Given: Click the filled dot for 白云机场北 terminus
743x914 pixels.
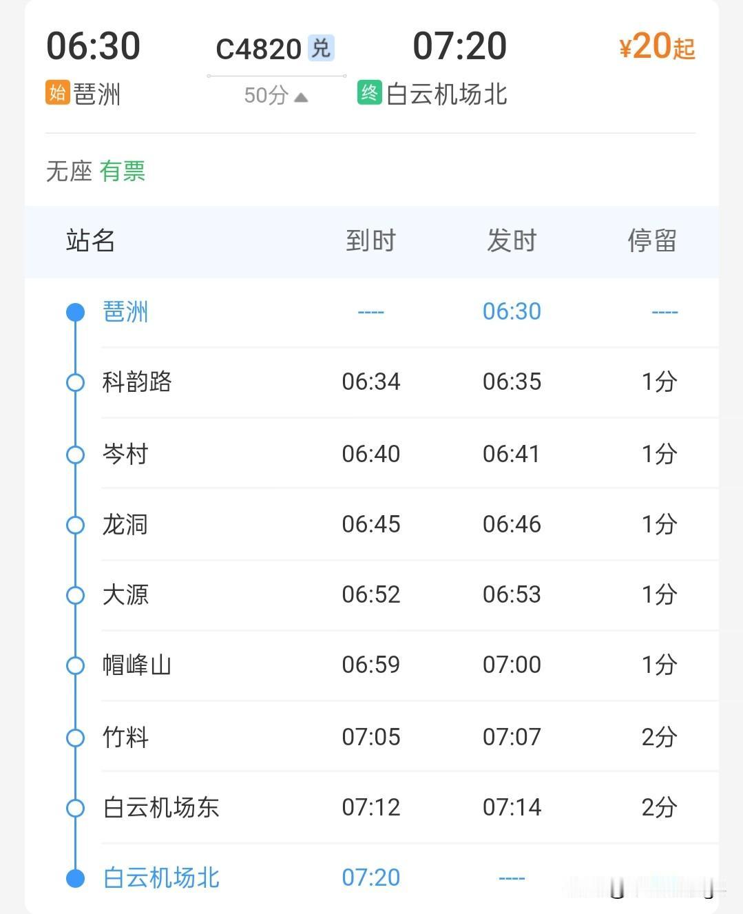Looking at the screenshot, I should 75,878.
